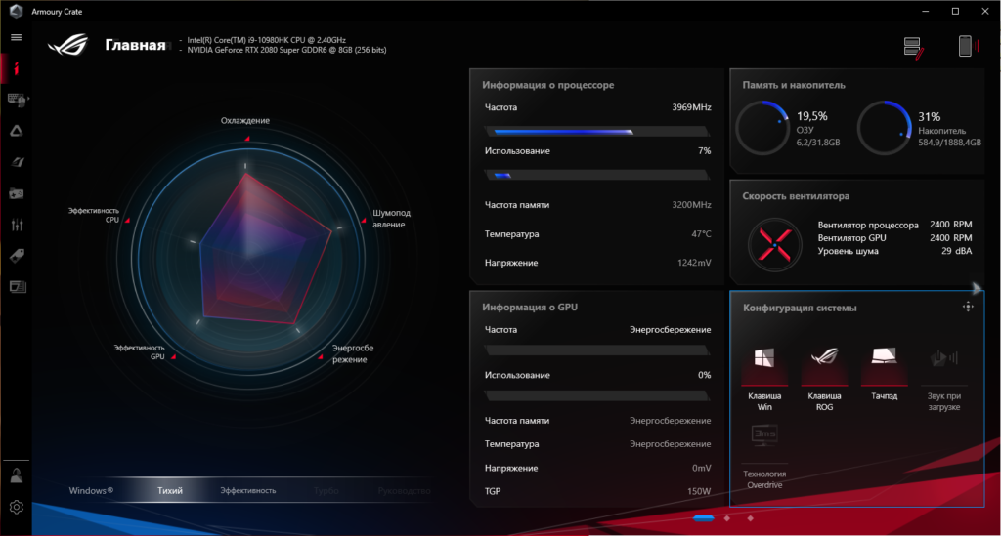Image resolution: width=1001 pixels, height=536 pixels.
Task: Open the Settings gear icon
Action: coord(16,507)
